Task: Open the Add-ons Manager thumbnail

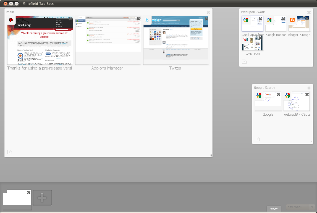Action: (x=108, y=40)
